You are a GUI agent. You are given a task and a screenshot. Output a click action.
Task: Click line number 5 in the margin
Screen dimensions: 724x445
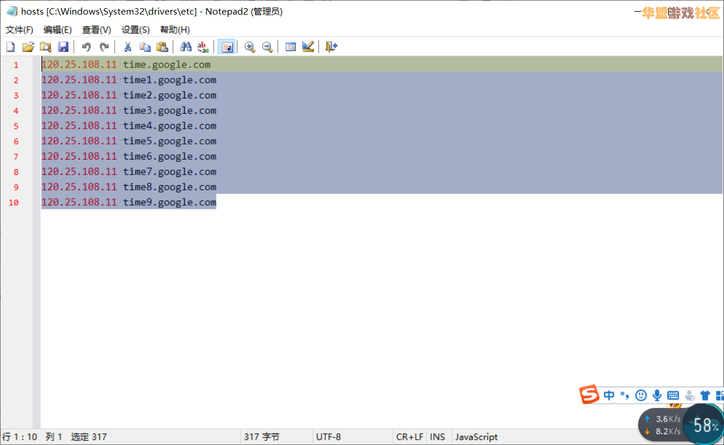(x=16, y=126)
